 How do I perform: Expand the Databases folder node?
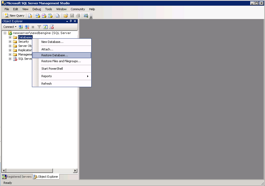pos(10,37)
